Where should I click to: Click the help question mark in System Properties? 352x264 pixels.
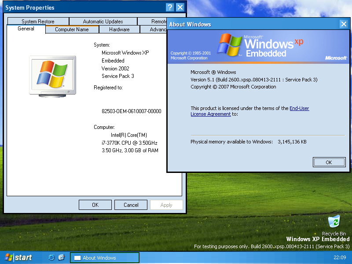[x=170, y=7]
